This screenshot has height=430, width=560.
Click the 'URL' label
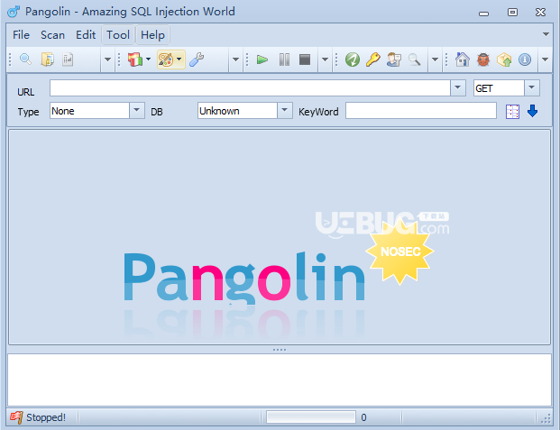[x=26, y=92]
